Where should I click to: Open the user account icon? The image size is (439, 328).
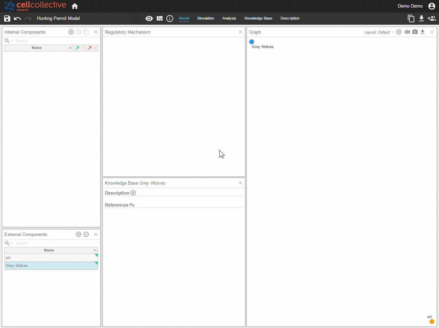[x=432, y=6]
